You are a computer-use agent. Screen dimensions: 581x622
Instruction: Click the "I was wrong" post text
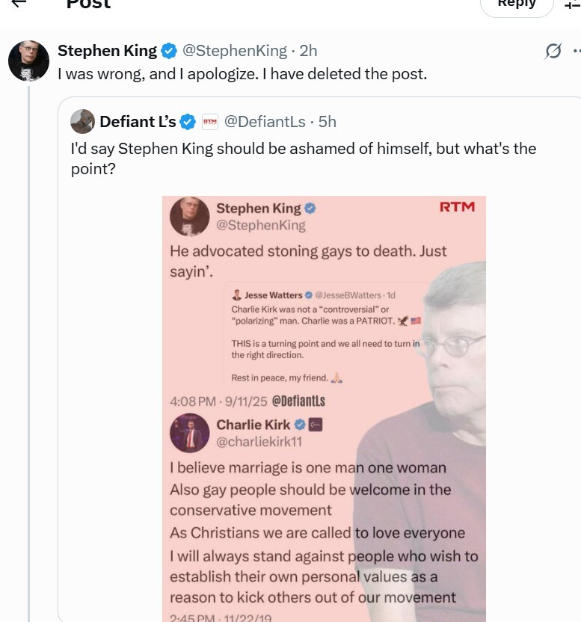tap(242, 75)
